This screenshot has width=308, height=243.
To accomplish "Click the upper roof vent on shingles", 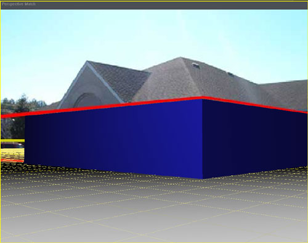I will pyautogui.click(x=195, y=65).
